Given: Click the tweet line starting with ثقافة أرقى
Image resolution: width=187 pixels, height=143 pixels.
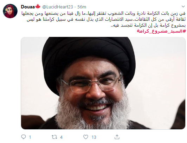Looking at the screenshot, I should tap(106, 19).
